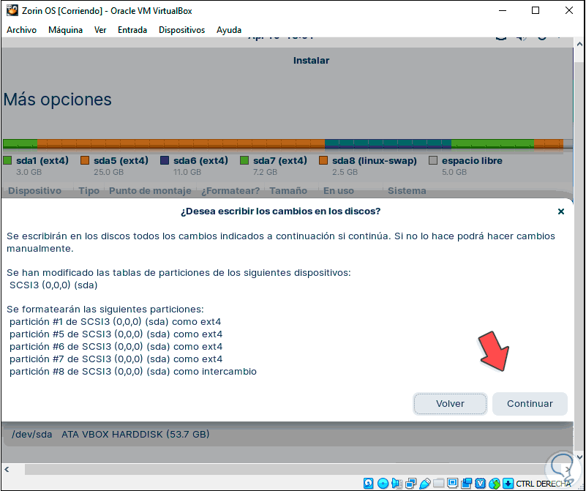The image size is (586, 491).
Task: Click the line "partición #1 de SCSI3"
Action: 115,322
